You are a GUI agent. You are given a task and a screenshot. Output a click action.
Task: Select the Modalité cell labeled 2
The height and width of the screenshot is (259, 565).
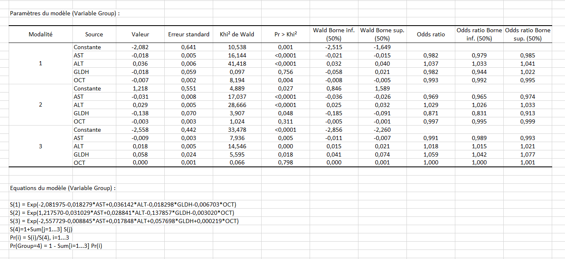[41, 105]
